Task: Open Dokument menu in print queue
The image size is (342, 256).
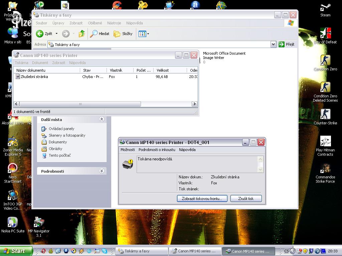Action: click(x=40, y=63)
